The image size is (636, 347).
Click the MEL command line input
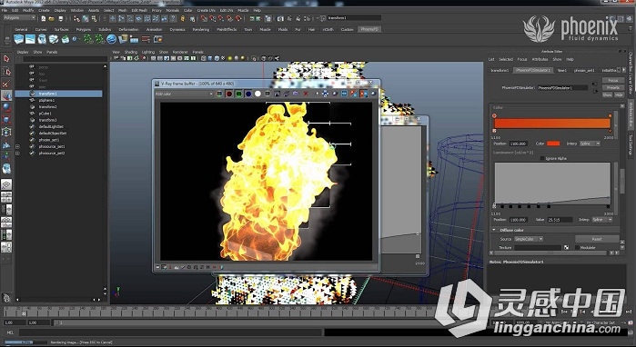170,332
